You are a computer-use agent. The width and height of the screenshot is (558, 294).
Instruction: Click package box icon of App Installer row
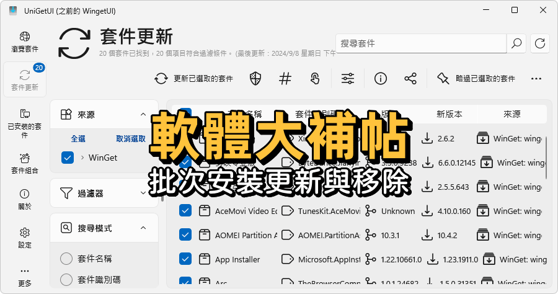pyautogui.click(x=204, y=259)
